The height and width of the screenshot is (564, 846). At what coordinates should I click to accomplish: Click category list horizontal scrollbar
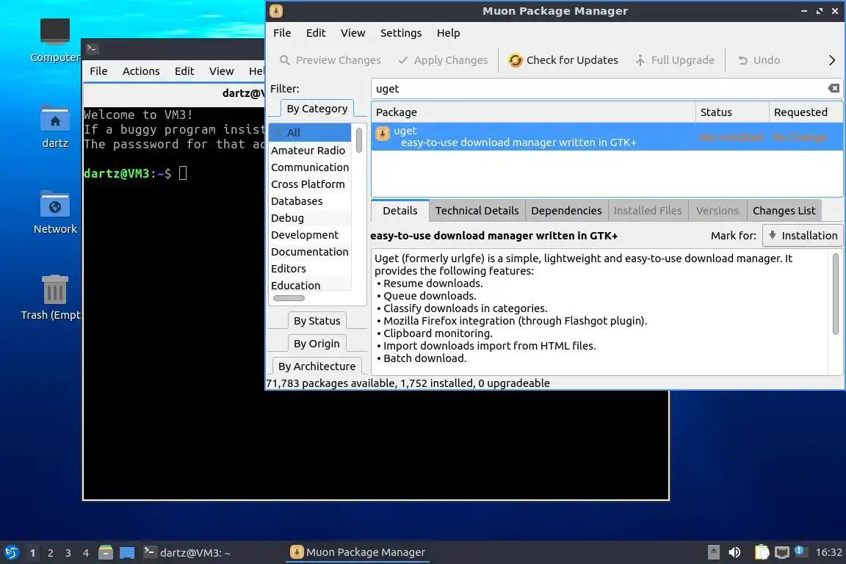[289, 298]
